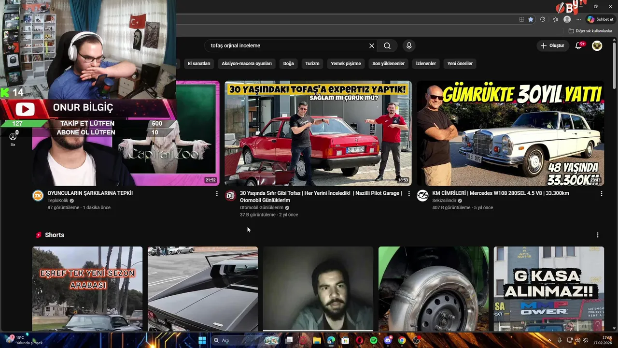Start voice search with microphone icon
Image resolution: width=618 pixels, height=348 pixels.
(409, 46)
